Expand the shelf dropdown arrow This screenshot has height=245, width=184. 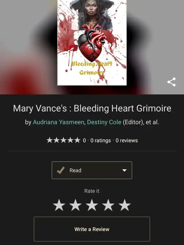pyautogui.click(x=124, y=170)
